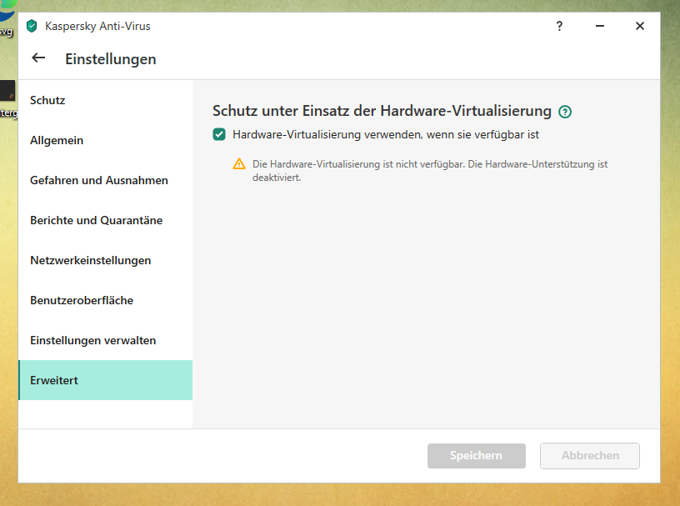The height and width of the screenshot is (506, 680).
Task: Go back using the arrow next to Einstellungen
Action: 38,58
